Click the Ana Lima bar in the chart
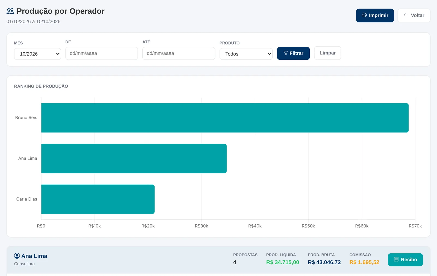The width and height of the screenshot is (437, 276). (134, 158)
